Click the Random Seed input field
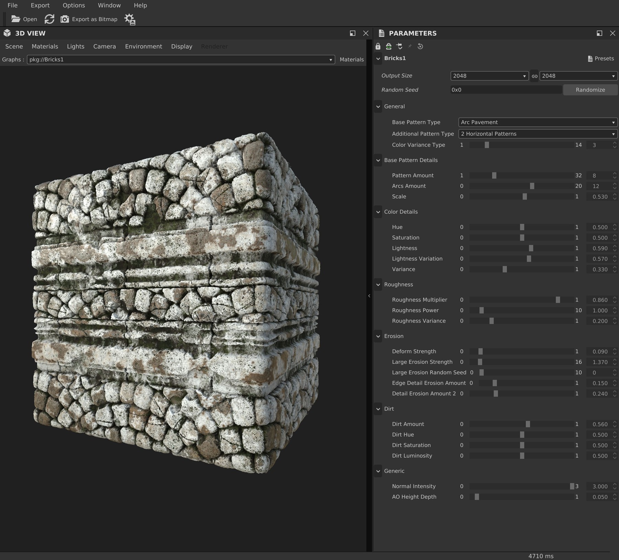Viewport: 619px width, 560px height. 506,89
